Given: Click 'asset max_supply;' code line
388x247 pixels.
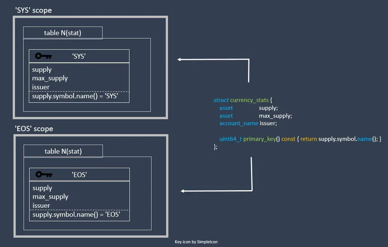Looking at the screenshot, I should (x=256, y=116).
